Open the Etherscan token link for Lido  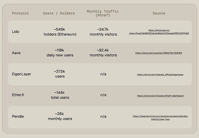159,32
